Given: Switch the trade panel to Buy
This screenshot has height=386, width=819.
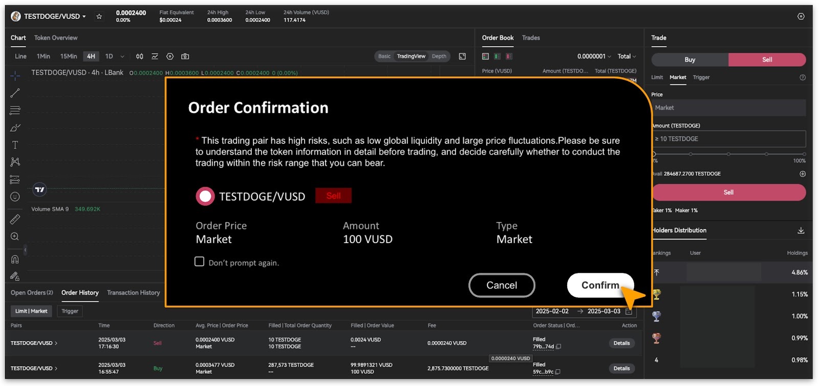Looking at the screenshot, I should coord(689,60).
